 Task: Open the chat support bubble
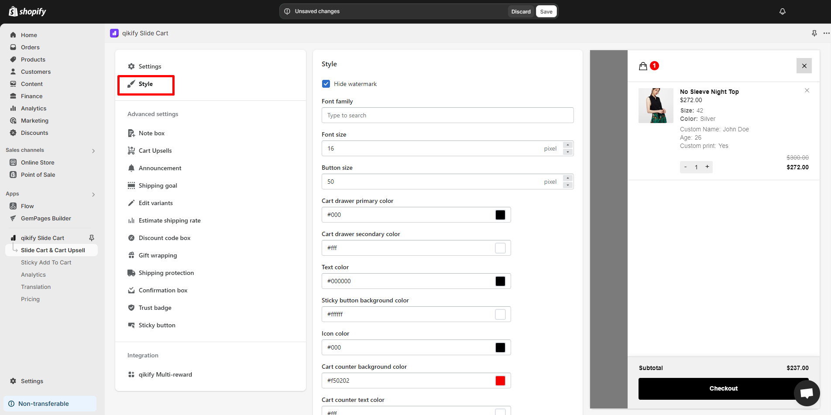coord(807,393)
